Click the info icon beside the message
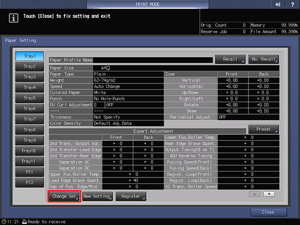The width and height of the screenshot is (300, 225). (x=13, y=18)
